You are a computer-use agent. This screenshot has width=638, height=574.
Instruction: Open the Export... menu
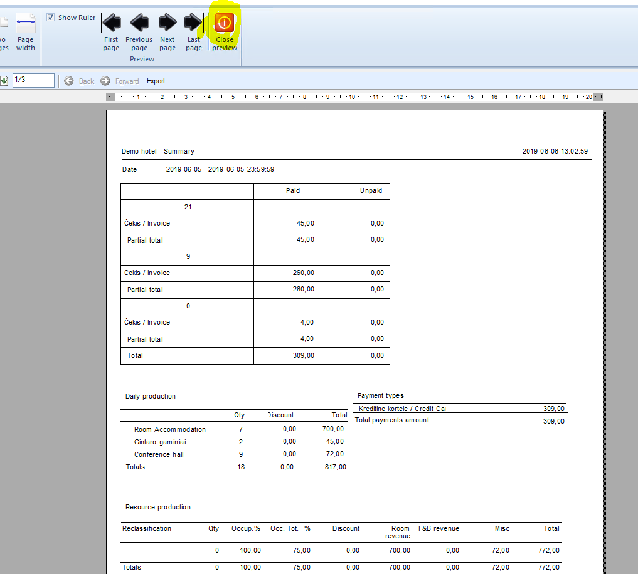click(x=159, y=81)
